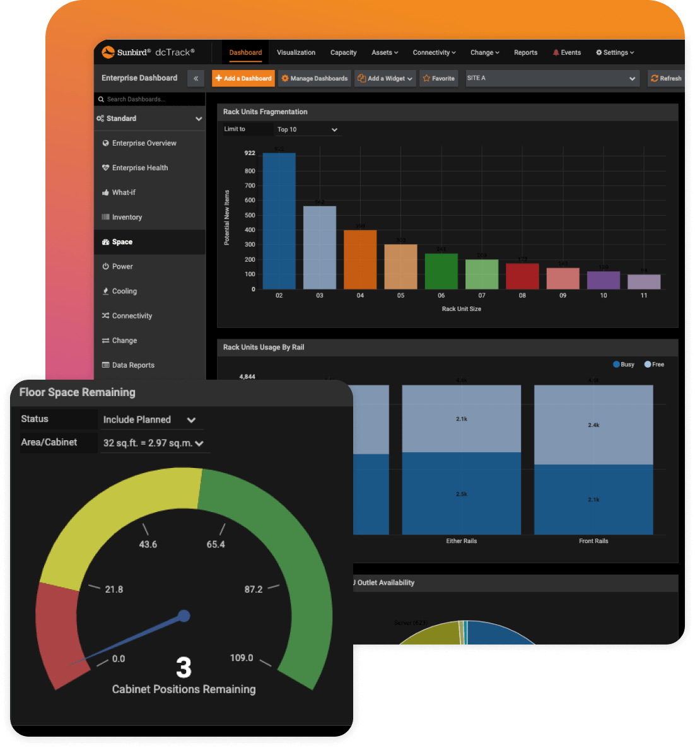Toggle the Free legend item

654,365
